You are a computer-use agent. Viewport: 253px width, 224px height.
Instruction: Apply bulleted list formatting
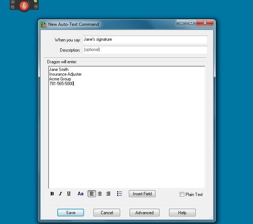(x=119, y=193)
